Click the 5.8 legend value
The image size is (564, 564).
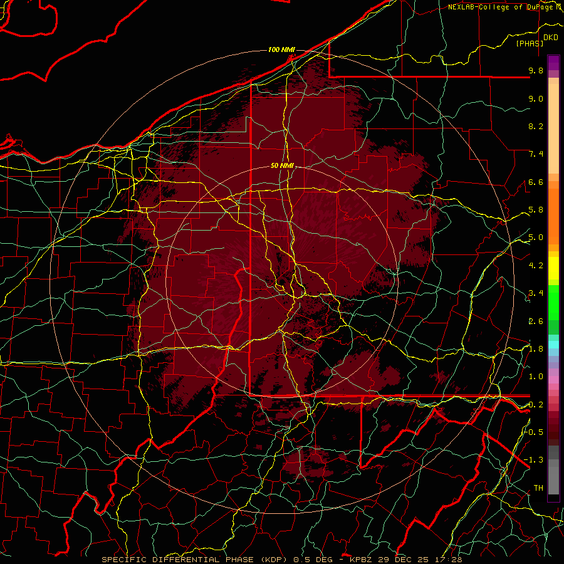pyautogui.click(x=536, y=210)
